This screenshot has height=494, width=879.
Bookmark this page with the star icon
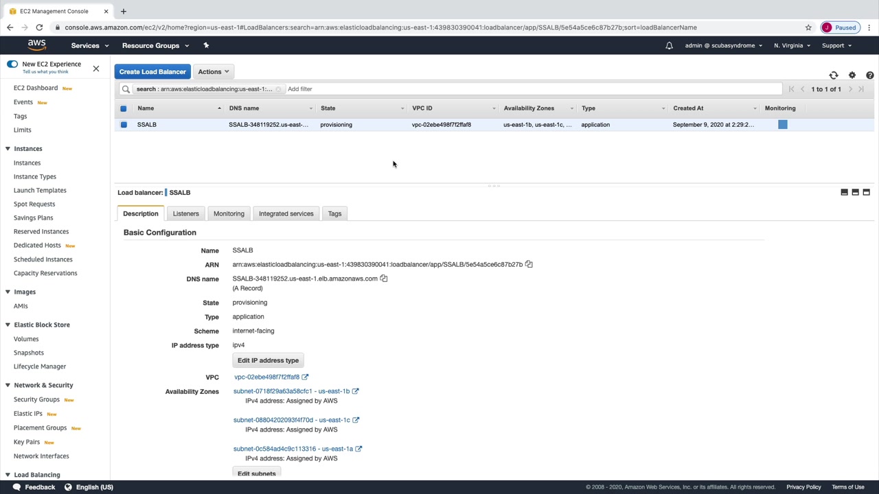point(808,27)
